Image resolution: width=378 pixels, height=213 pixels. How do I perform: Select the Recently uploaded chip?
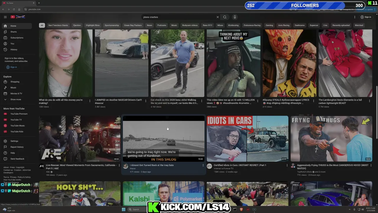coord(341,25)
